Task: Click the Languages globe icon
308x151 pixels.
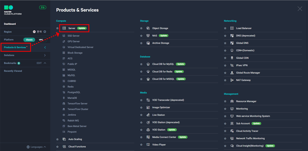Action: coord(28,147)
